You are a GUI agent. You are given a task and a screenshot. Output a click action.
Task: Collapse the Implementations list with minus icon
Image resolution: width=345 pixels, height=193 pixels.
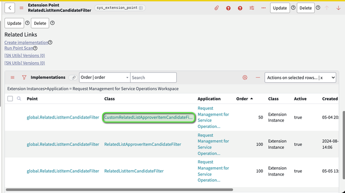pyautogui.click(x=258, y=77)
